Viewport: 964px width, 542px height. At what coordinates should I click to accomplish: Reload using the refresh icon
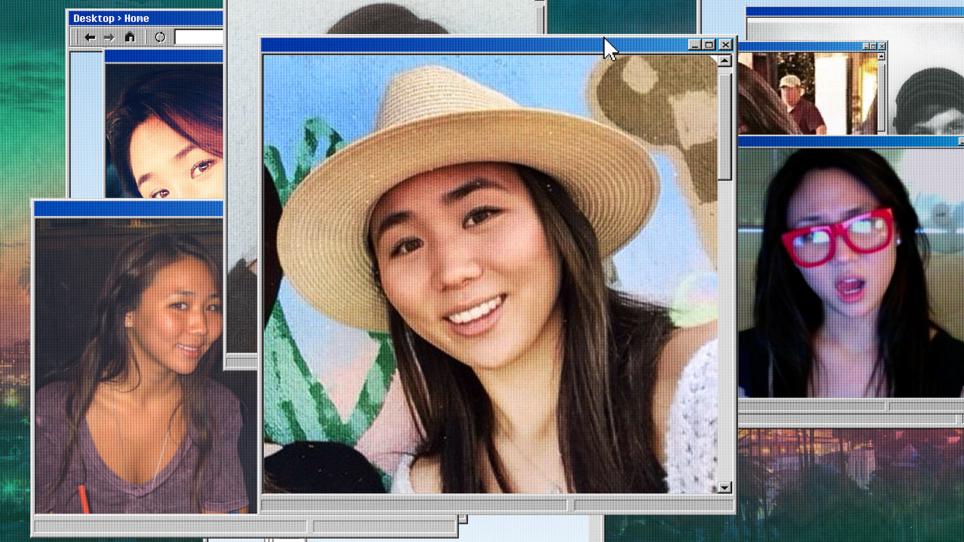coord(160,37)
